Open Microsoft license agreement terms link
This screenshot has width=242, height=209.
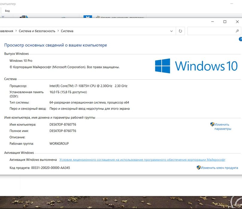pyautogui.click(x=142, y=160)
